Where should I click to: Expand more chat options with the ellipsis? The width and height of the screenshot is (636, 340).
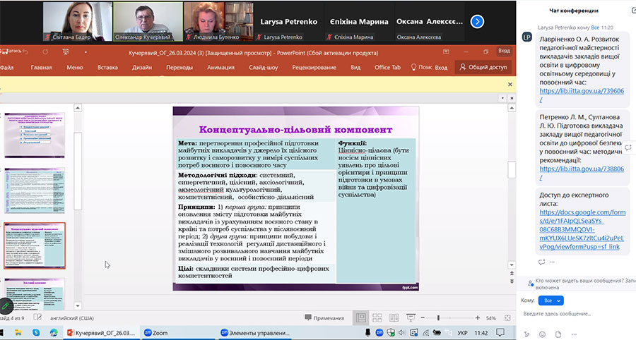574,334
